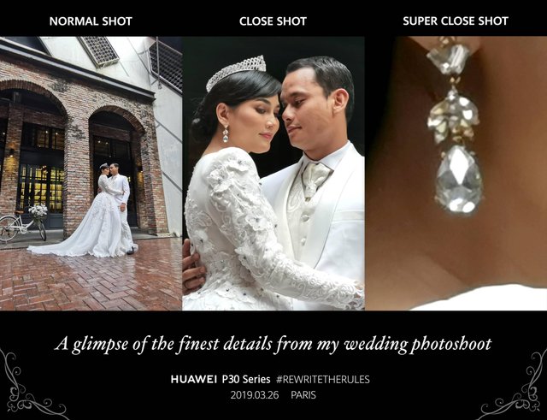Screen dimensions: 547x420
Task: Click the NORMAL SHOT heading
Action: point(91,21)
